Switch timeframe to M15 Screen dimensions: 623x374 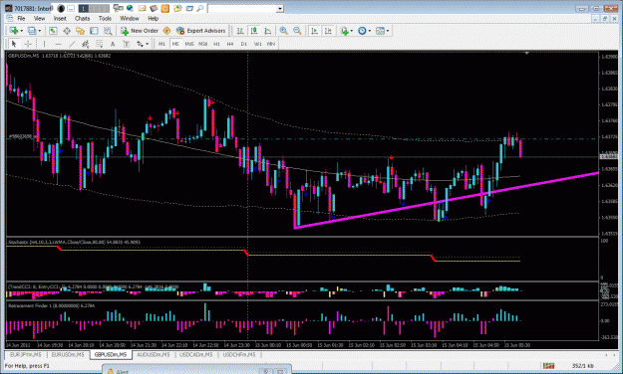click(x=189, y=44)
